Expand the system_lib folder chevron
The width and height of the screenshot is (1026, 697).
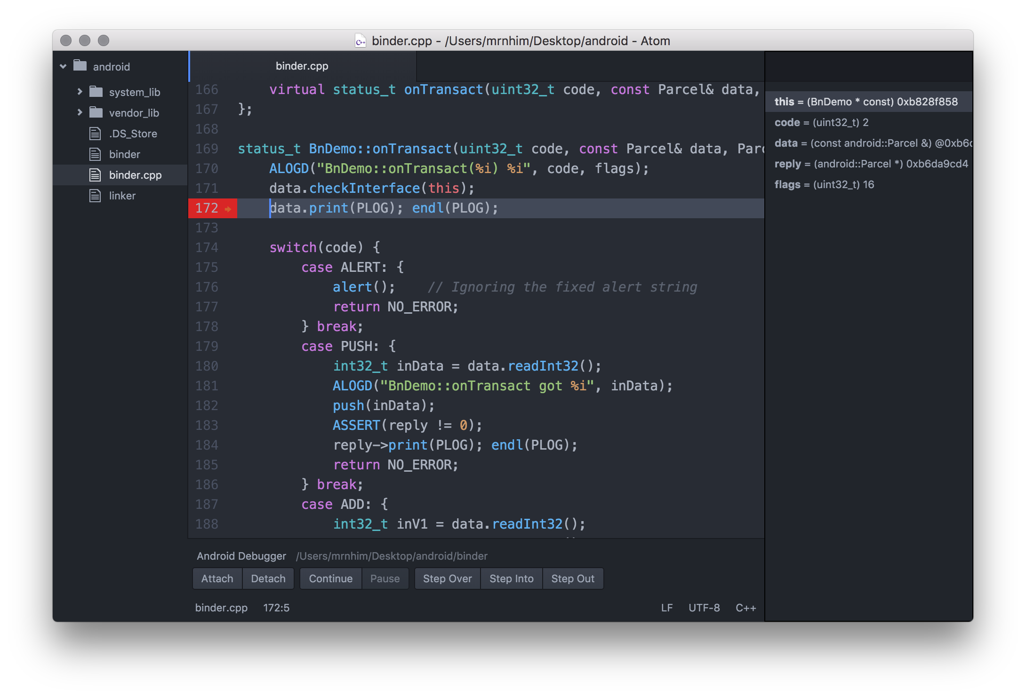80,92
